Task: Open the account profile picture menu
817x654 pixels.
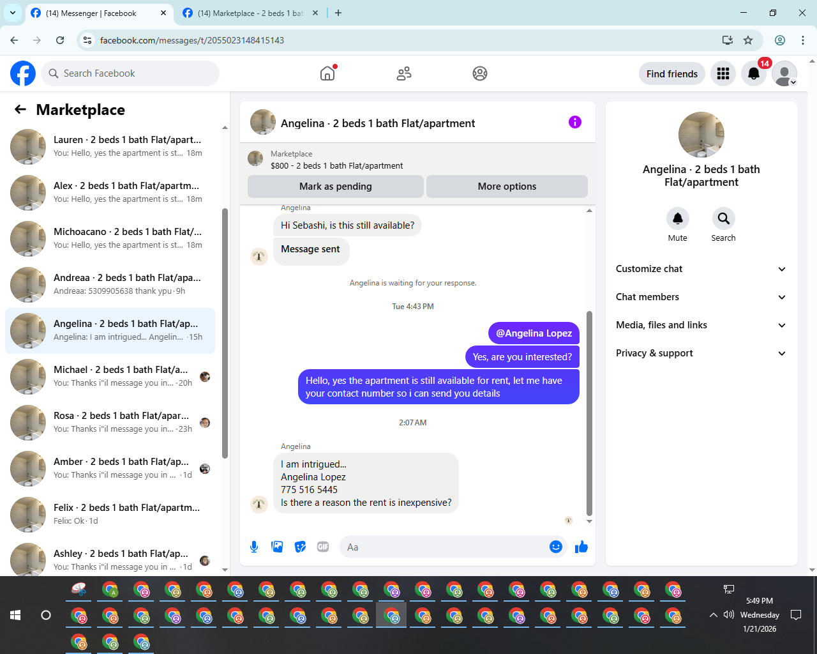Action: (784, 73)
